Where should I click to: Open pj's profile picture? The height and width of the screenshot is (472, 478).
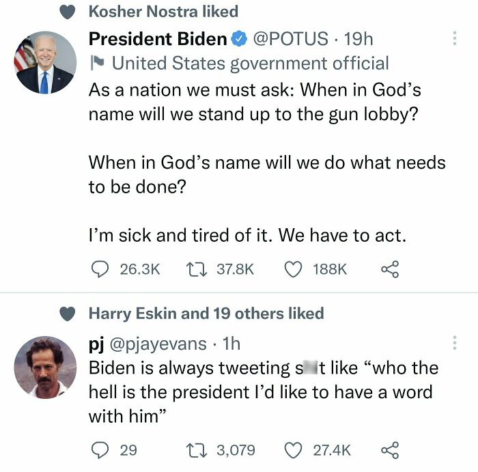pyautogui.click(x=45, y=367)
